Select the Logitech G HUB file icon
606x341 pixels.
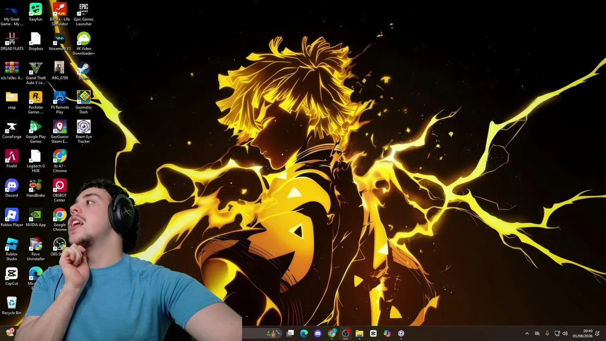(x=36, y=161)
